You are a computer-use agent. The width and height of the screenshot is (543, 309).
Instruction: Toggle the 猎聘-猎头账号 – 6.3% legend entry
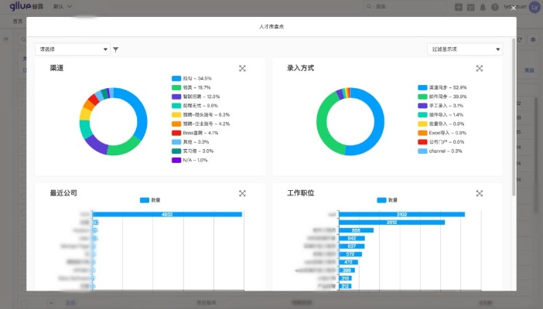pyautogui.click(x=201, y=114)
